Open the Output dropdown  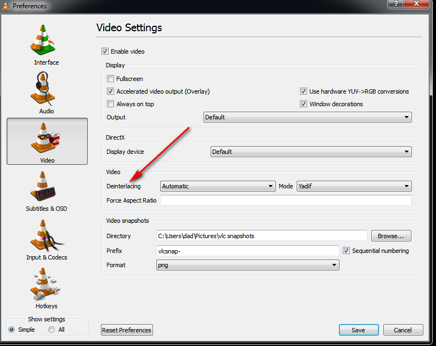(308, 117)
